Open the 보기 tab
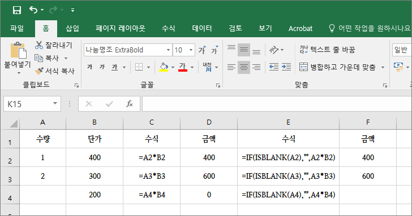The image size is (412, 216). click(265, 28)
